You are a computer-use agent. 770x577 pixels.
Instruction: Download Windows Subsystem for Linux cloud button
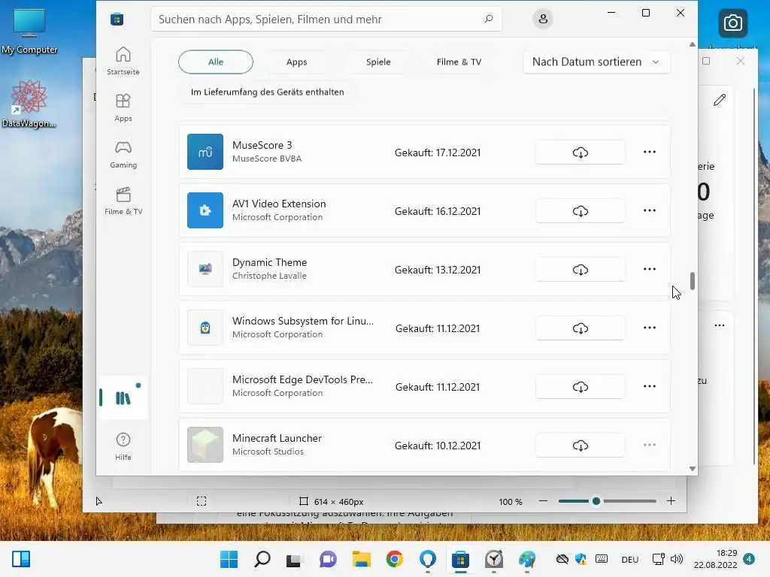[x=580, y=328]
